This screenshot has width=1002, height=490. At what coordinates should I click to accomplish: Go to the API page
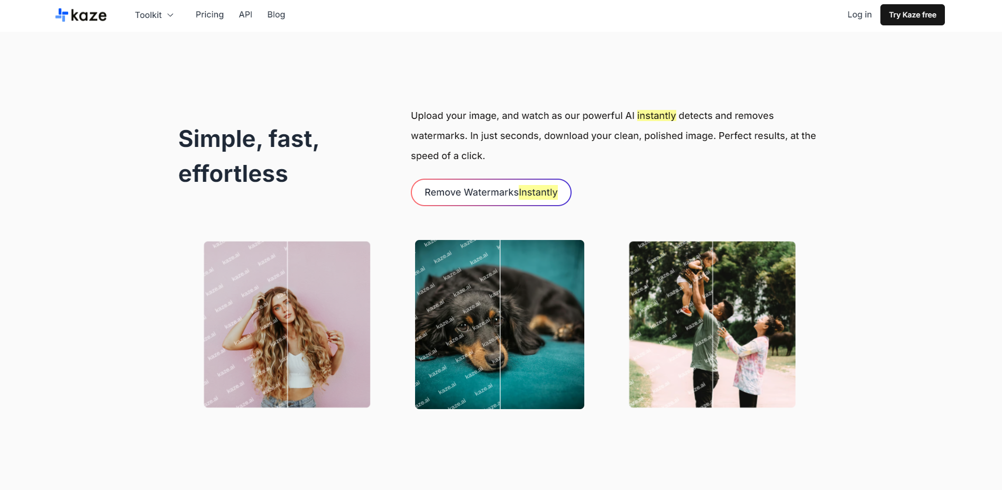tap(245, 15)
